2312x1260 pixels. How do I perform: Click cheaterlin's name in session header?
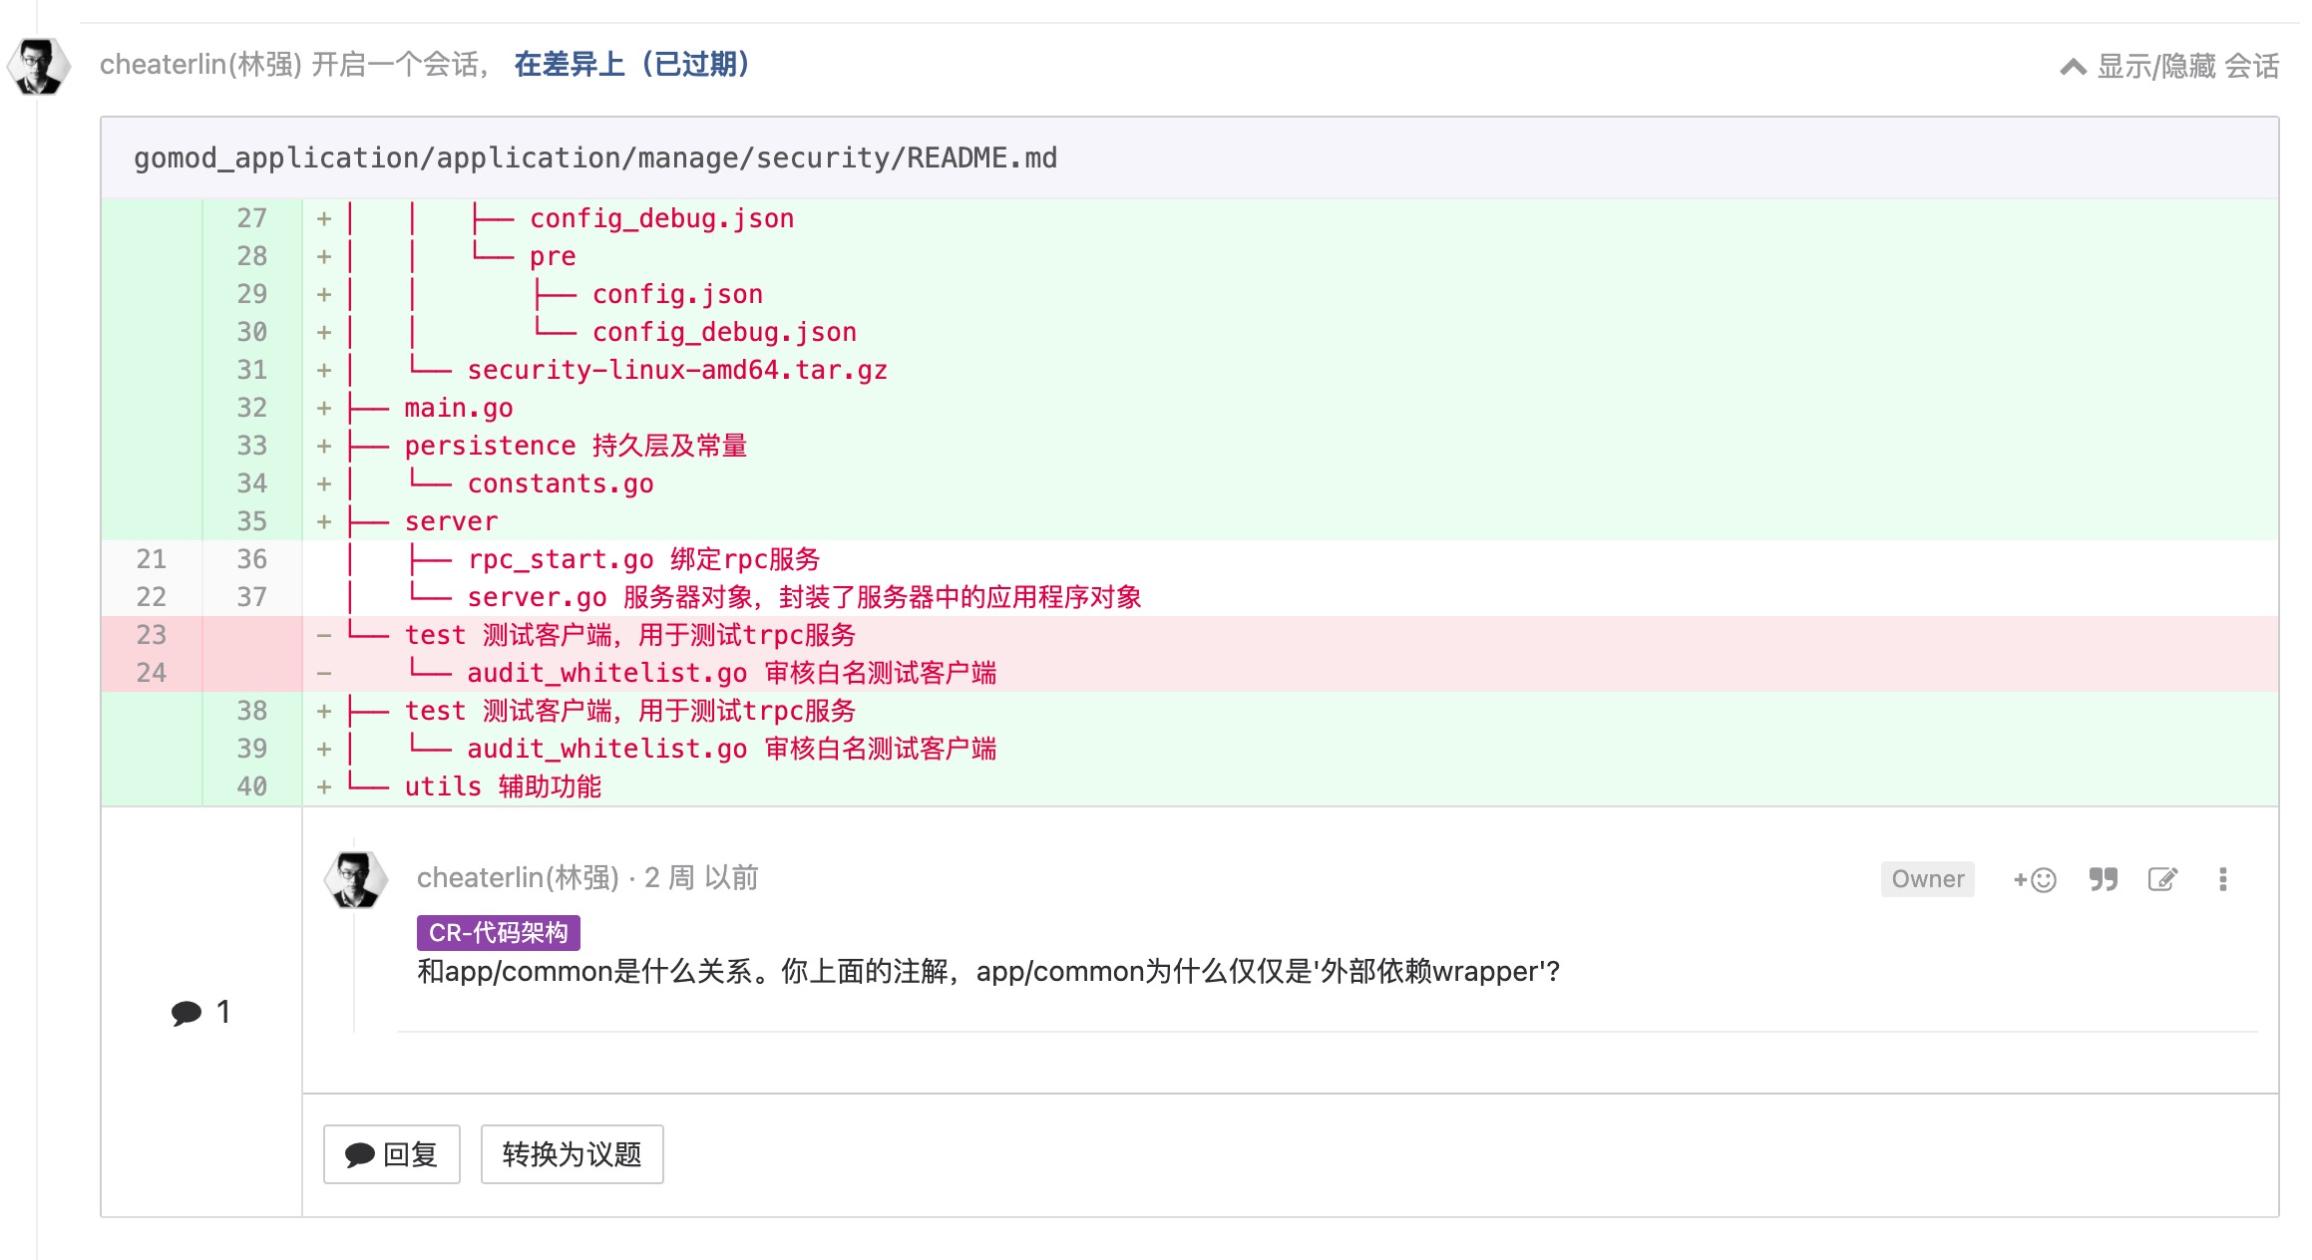200,65
